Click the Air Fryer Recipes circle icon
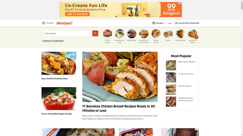 click(x=107, y=33)
